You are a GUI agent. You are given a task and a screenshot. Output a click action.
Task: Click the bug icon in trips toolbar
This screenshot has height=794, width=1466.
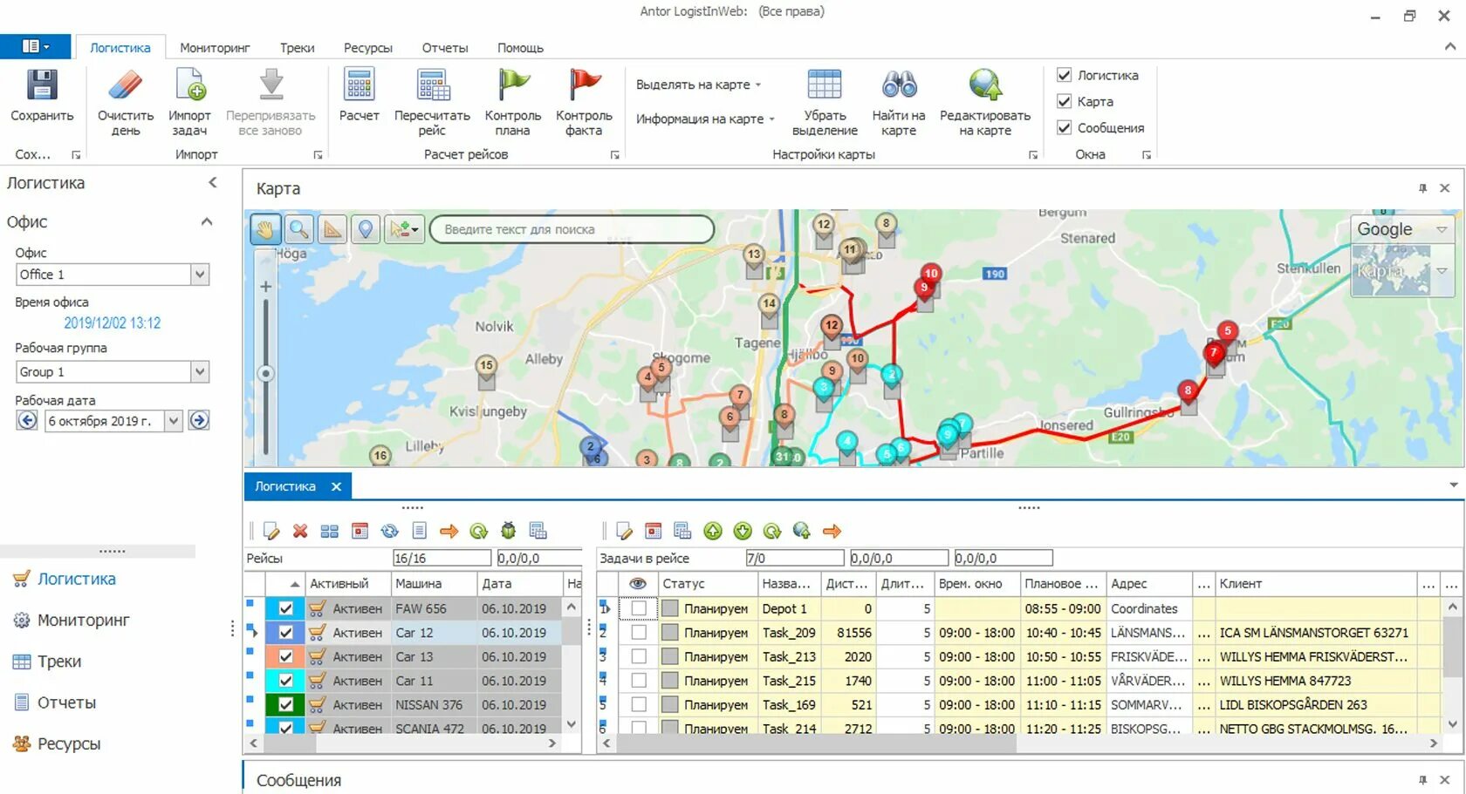(508, 531)
